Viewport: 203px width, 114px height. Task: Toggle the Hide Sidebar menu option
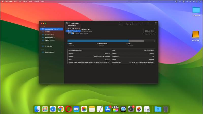pyautogui.click(x=72, y=26)
